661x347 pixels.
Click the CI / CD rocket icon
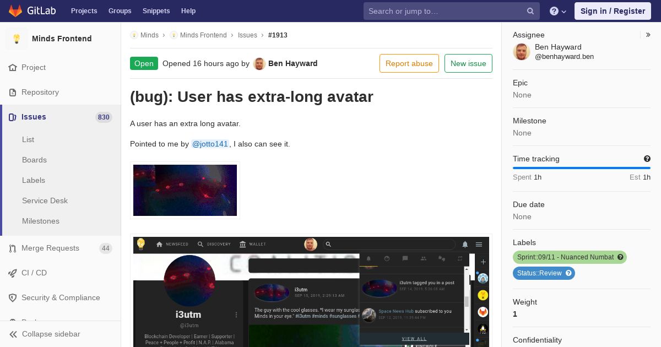[x=13, y=273]
